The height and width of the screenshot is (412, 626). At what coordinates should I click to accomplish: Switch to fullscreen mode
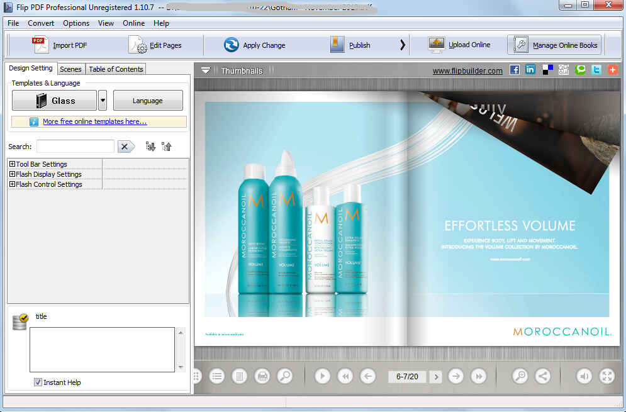point(607,376)
